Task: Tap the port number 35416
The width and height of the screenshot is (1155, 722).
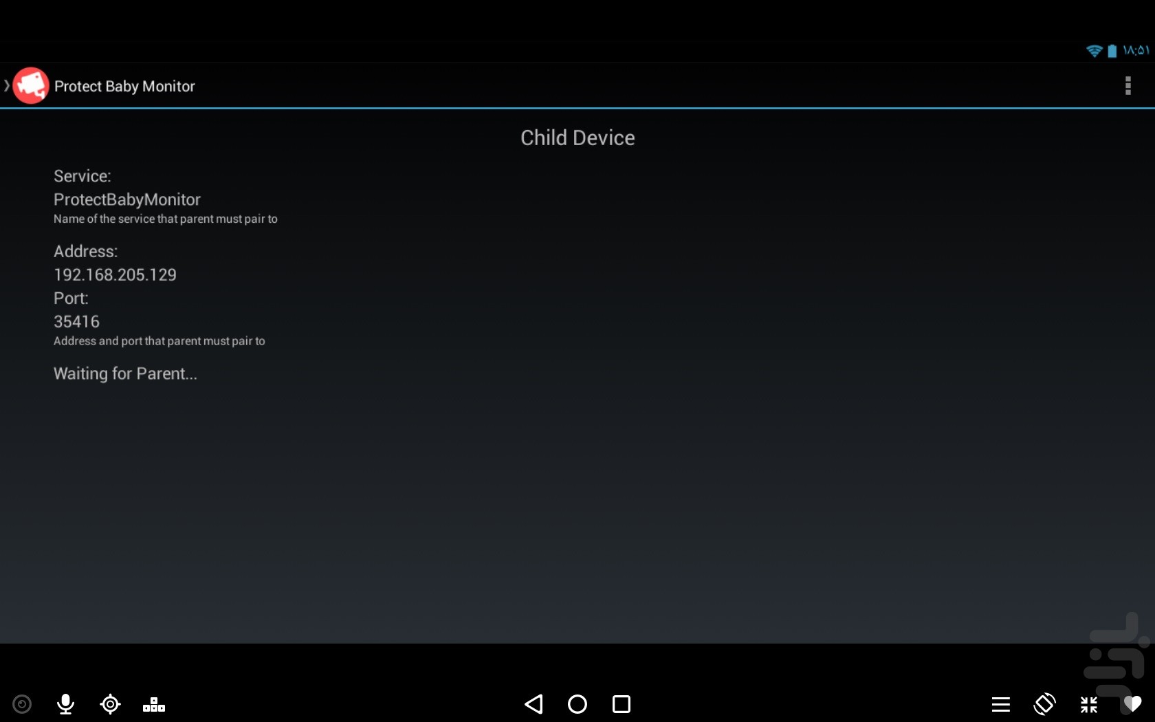Action: click(x=76, y=321)
